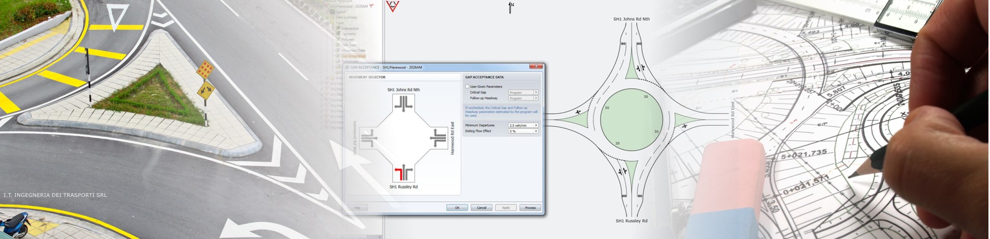Select Movement Data in the project tree
The height and width of the screenshot is (239, 990).
[353, 50]
